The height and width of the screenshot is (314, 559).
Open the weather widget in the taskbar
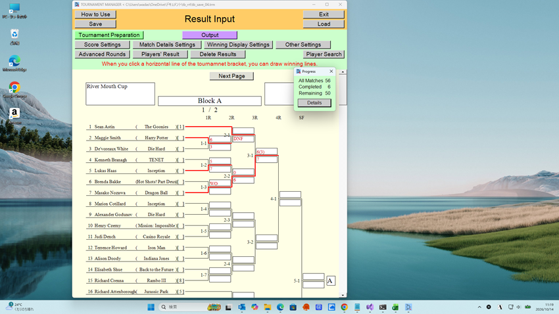pyautogui.click(x=20, y=307)
